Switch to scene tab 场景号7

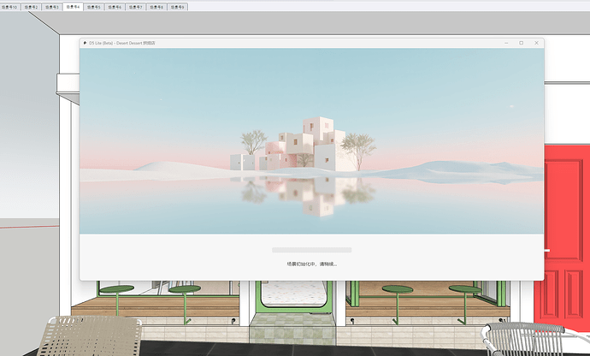(x=135, y=6)
